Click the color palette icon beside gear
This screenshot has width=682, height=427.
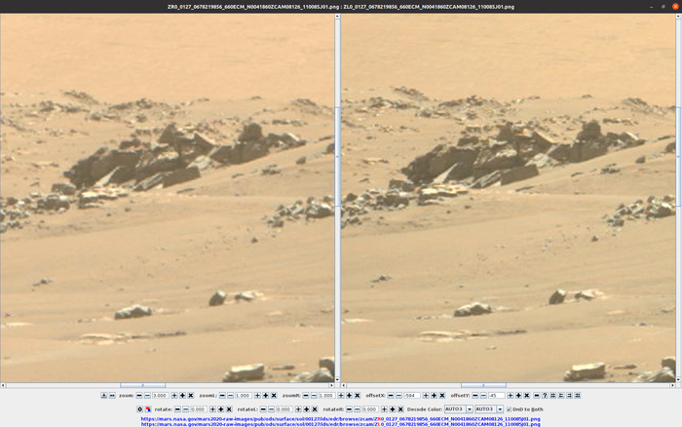click(148, 408)
